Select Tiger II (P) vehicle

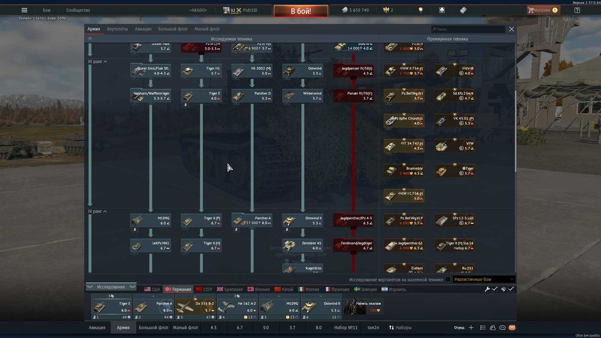point(201,220)
